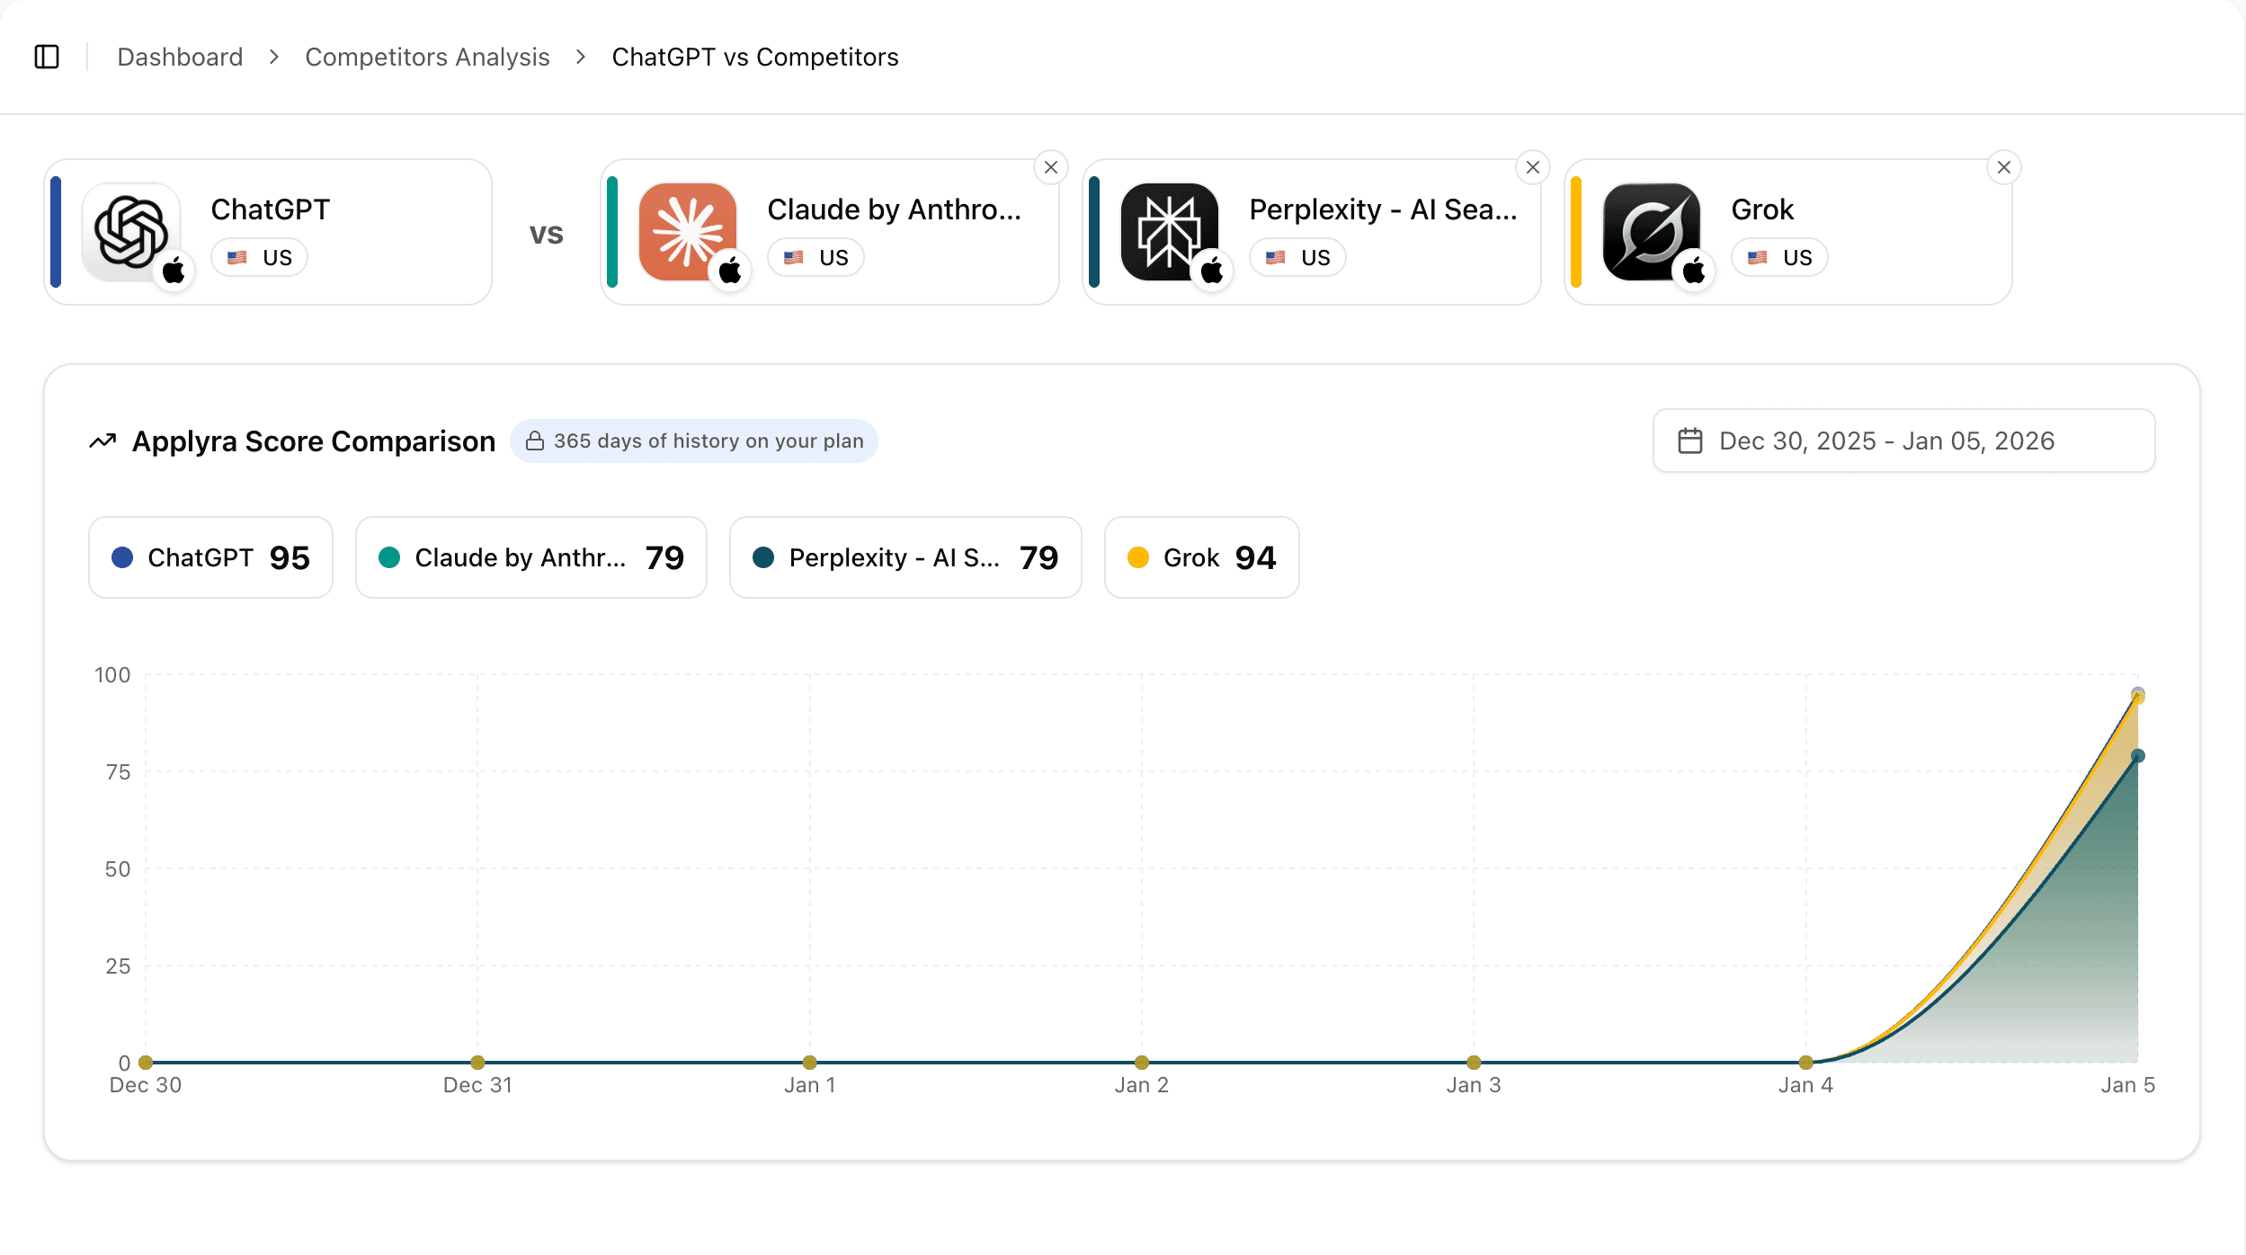Image resolution: width=2246 pixels, height=1255 pixels.
Task: Toggle the Grok series in the legend
Action: (x=1201, y=557)
